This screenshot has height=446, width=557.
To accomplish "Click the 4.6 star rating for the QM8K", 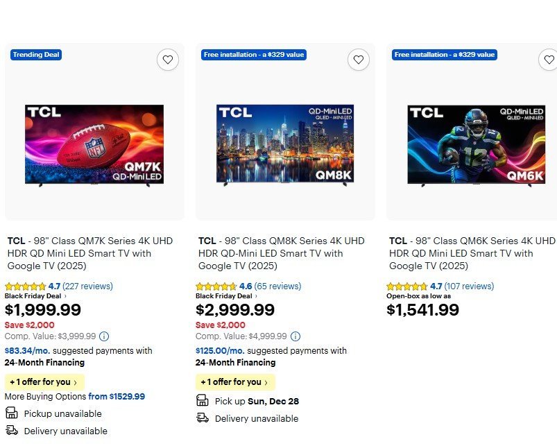I will pyautogui.click(x=216, y=286).
